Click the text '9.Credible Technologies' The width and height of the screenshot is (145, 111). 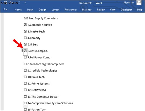(x=42, y=71)
